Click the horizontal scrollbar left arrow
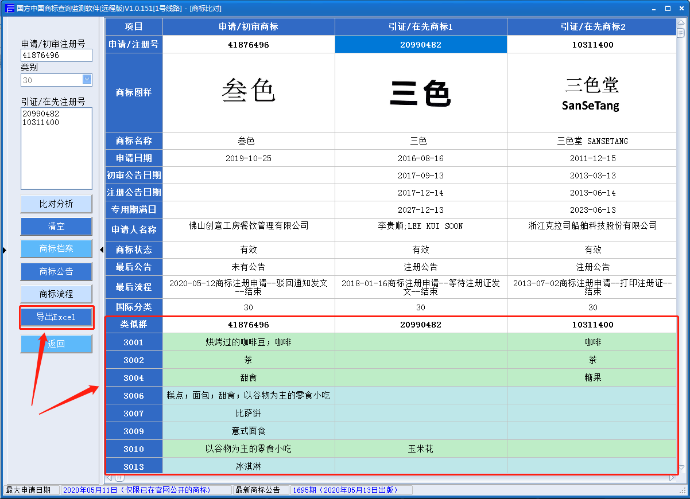This screenshot has width=690, height=499. 109,478
